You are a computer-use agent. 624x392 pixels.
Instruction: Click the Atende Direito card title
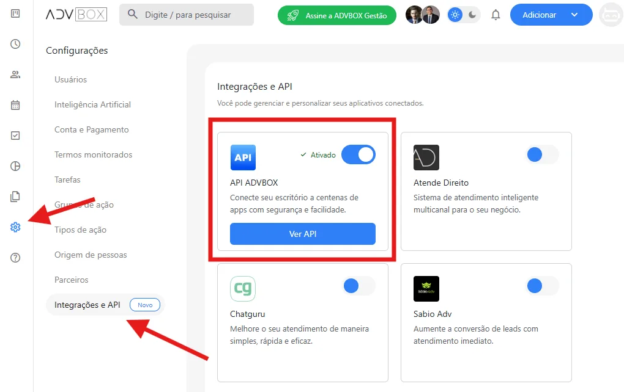pos(441,183)
